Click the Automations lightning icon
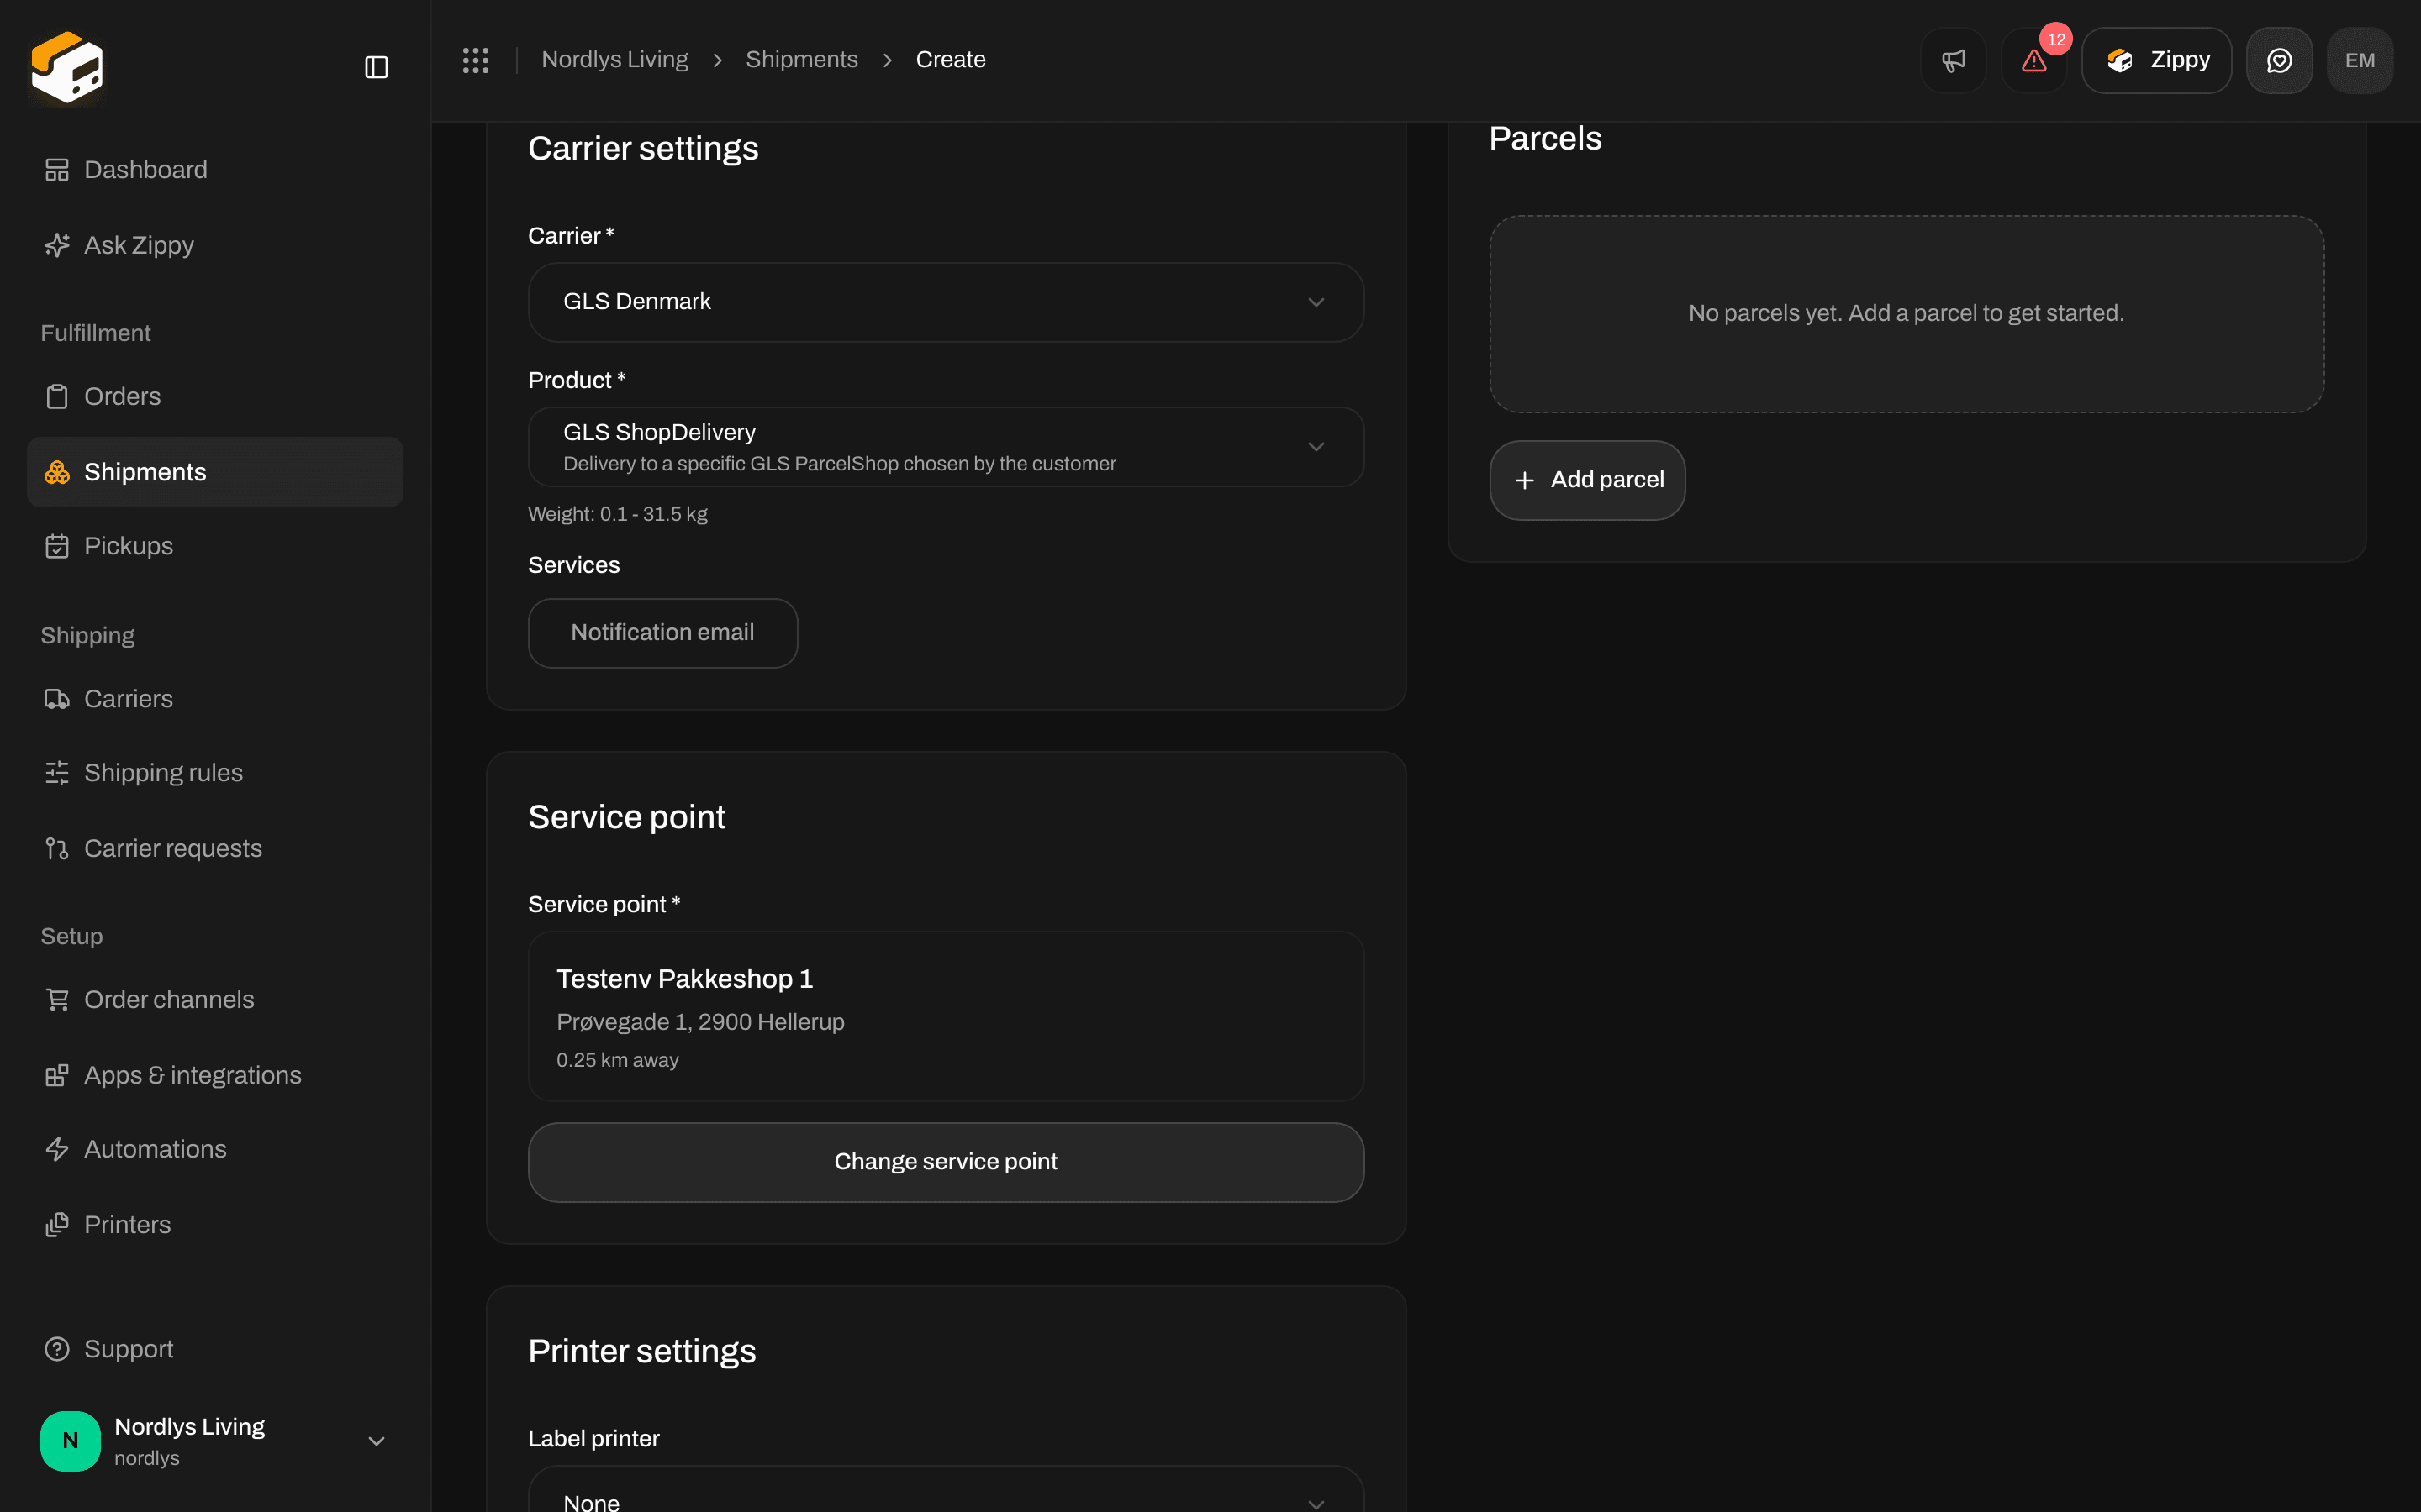 coord(57,1149)
